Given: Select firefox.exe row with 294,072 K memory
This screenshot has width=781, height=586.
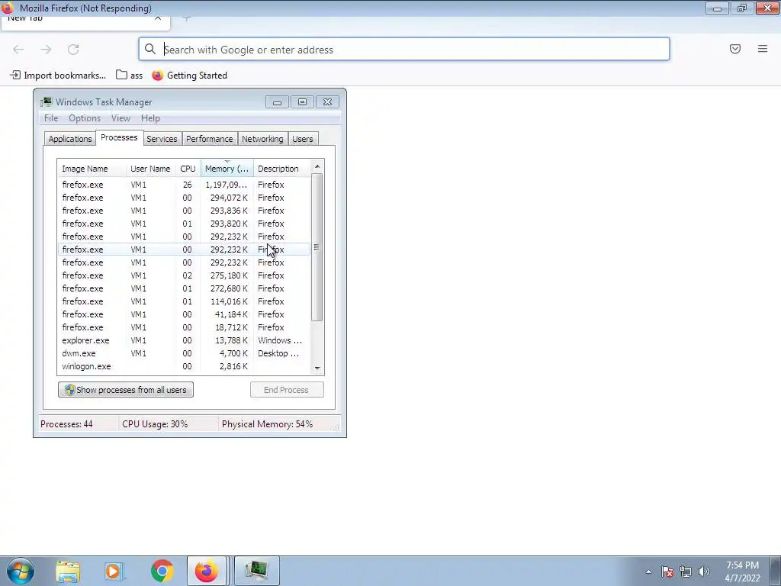Looking at the screenshot, I should (x=184, y=198).
